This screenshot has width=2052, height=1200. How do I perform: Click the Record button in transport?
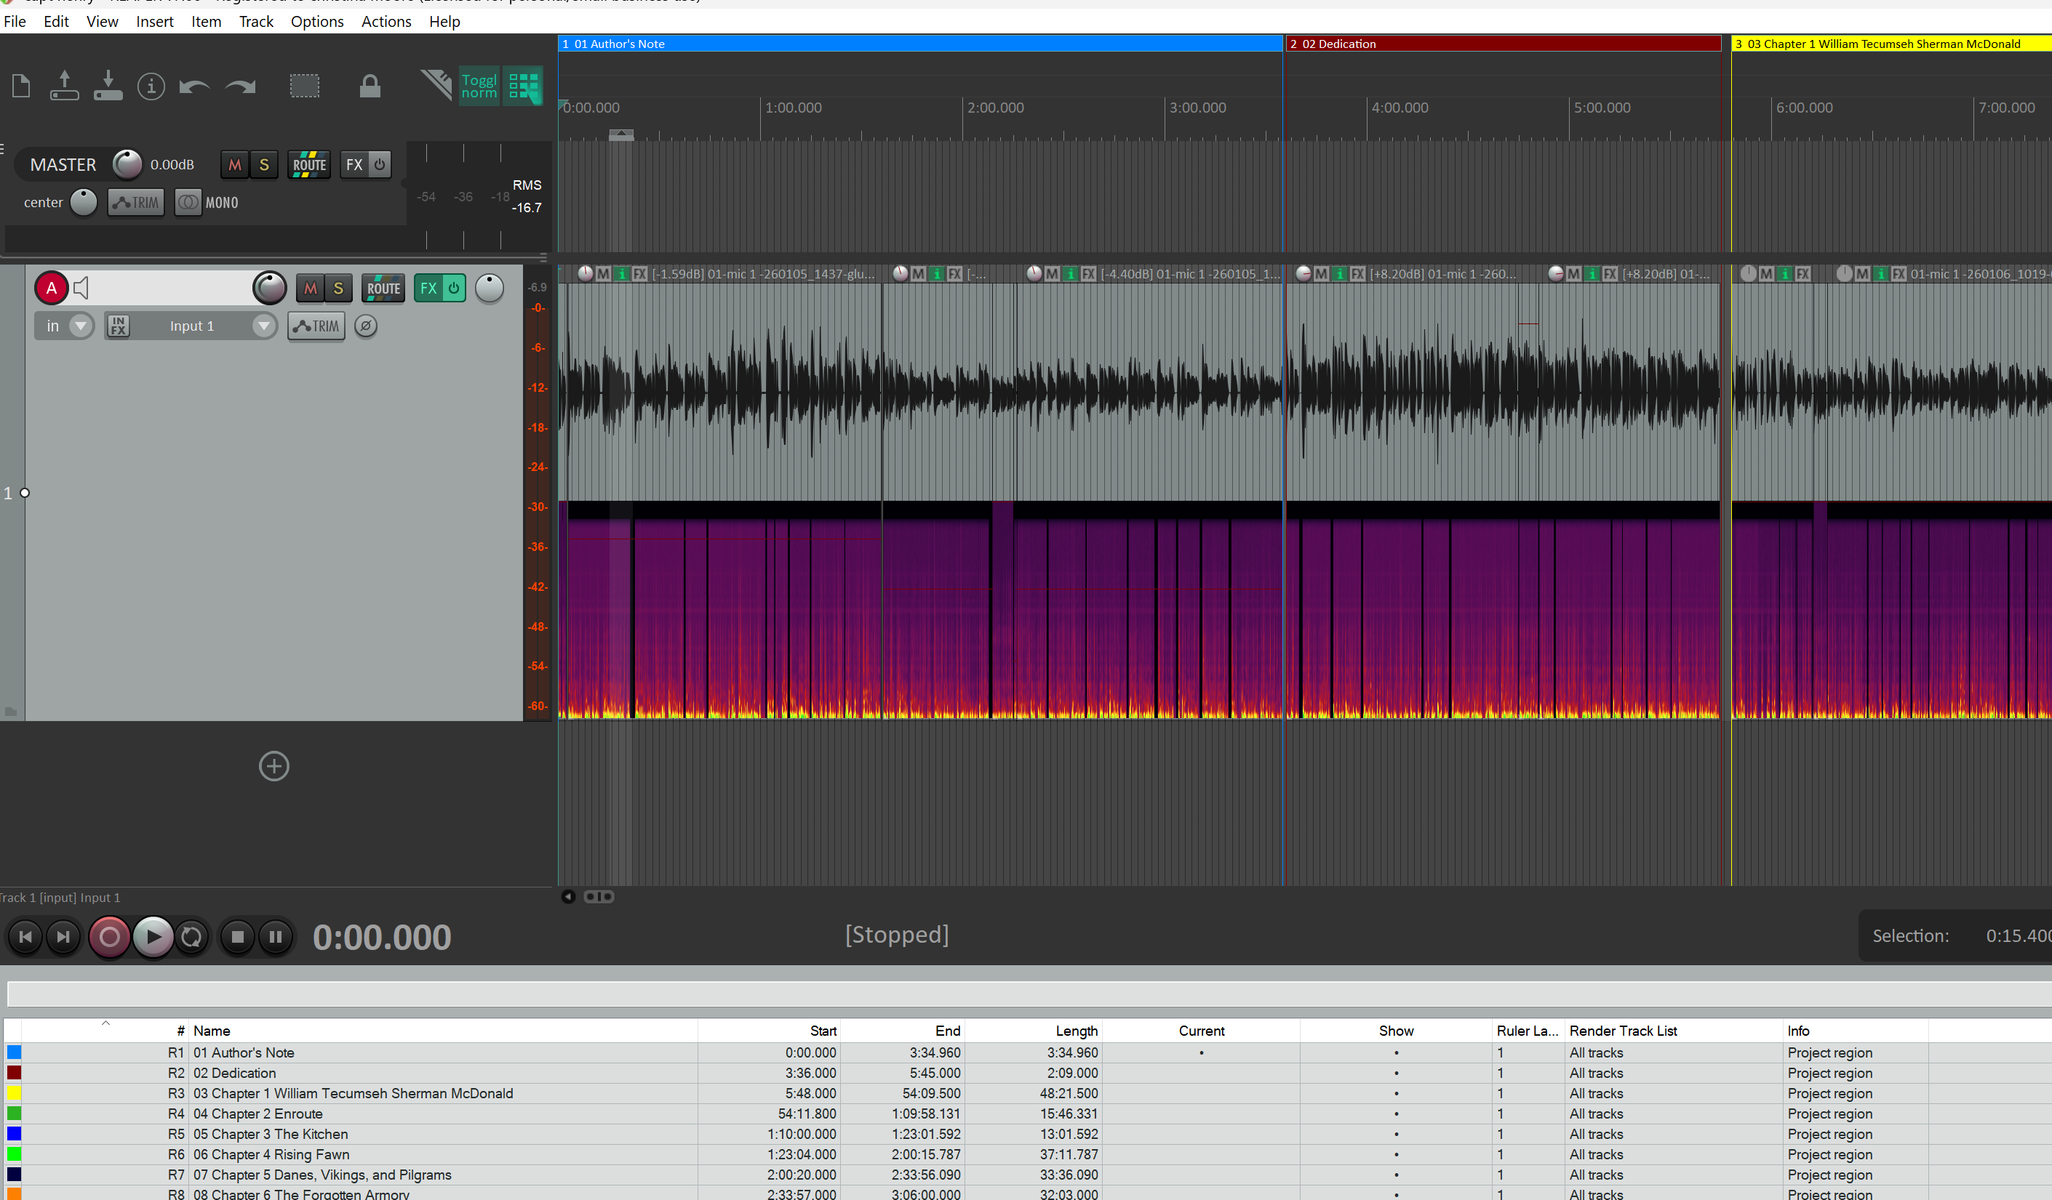(109, 937)
